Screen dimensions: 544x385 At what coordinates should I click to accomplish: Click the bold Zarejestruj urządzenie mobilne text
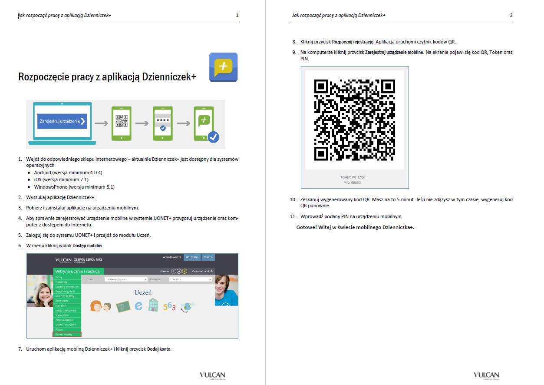(395, 52)
